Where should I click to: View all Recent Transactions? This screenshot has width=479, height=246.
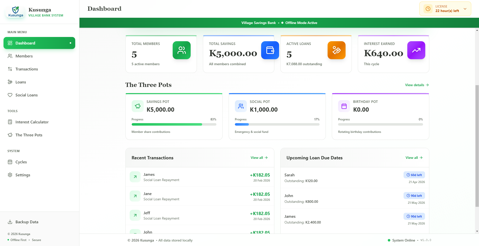[259, 158]
